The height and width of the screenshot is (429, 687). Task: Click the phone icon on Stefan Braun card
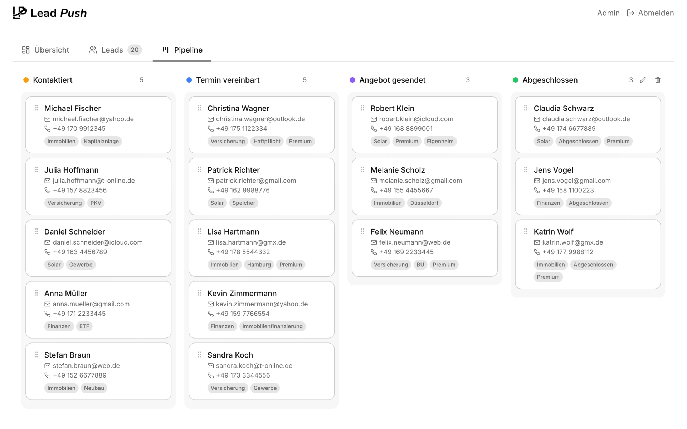(47, 375)
